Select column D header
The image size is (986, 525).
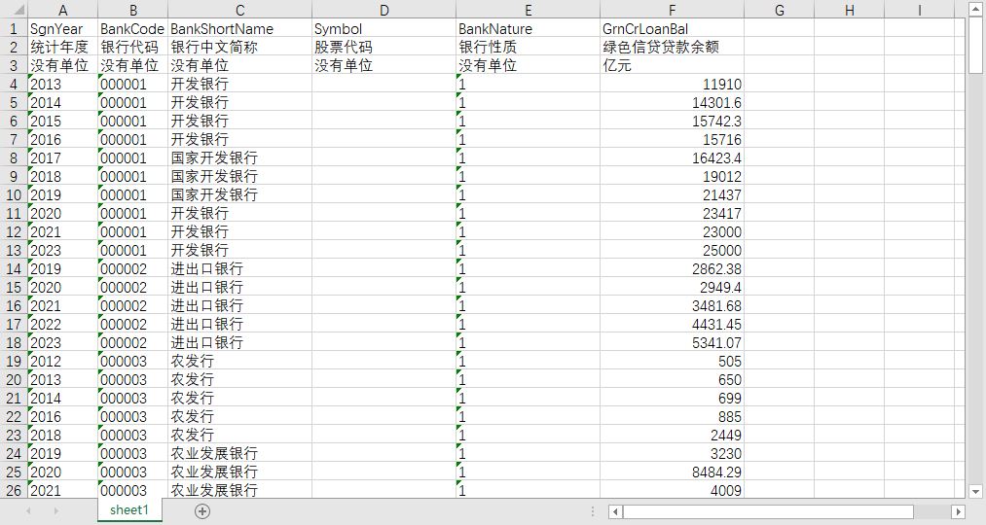(384, 10)
